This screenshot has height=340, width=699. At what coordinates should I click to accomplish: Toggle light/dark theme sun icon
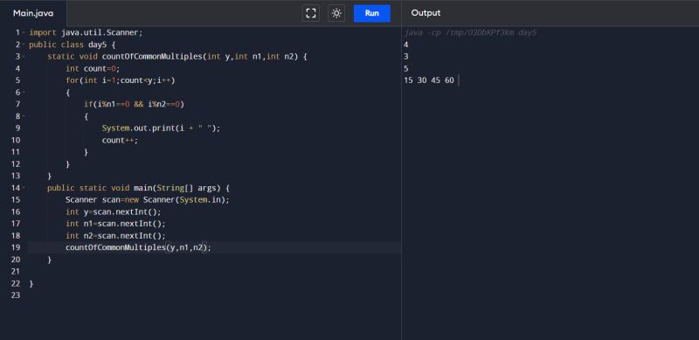(336, 13)
